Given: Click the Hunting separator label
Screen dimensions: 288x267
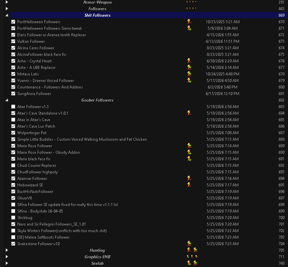Looking at the screenshot, I should tap(97, 250).
